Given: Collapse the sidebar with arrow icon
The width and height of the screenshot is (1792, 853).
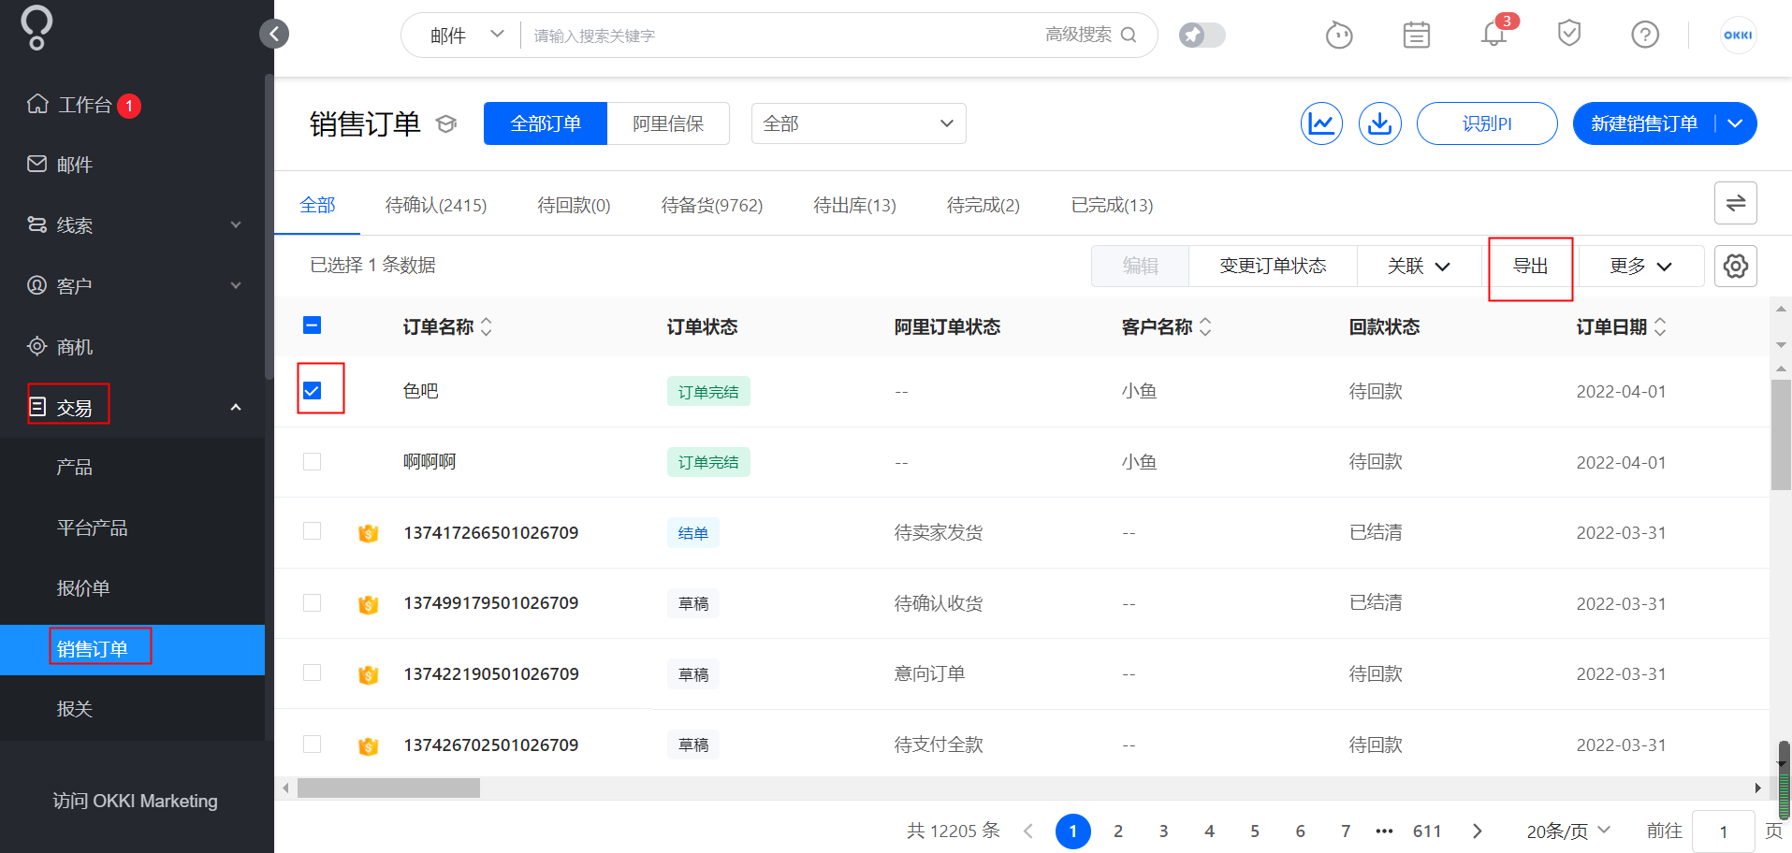Looking at the screenshot, I should point(274,35).
